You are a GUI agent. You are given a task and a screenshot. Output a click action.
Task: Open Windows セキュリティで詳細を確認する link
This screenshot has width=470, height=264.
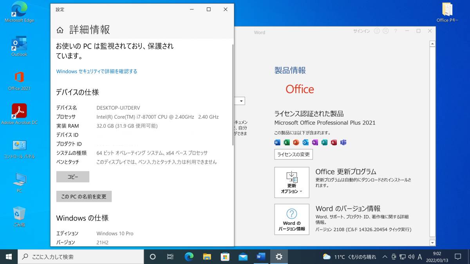(97, 71)
